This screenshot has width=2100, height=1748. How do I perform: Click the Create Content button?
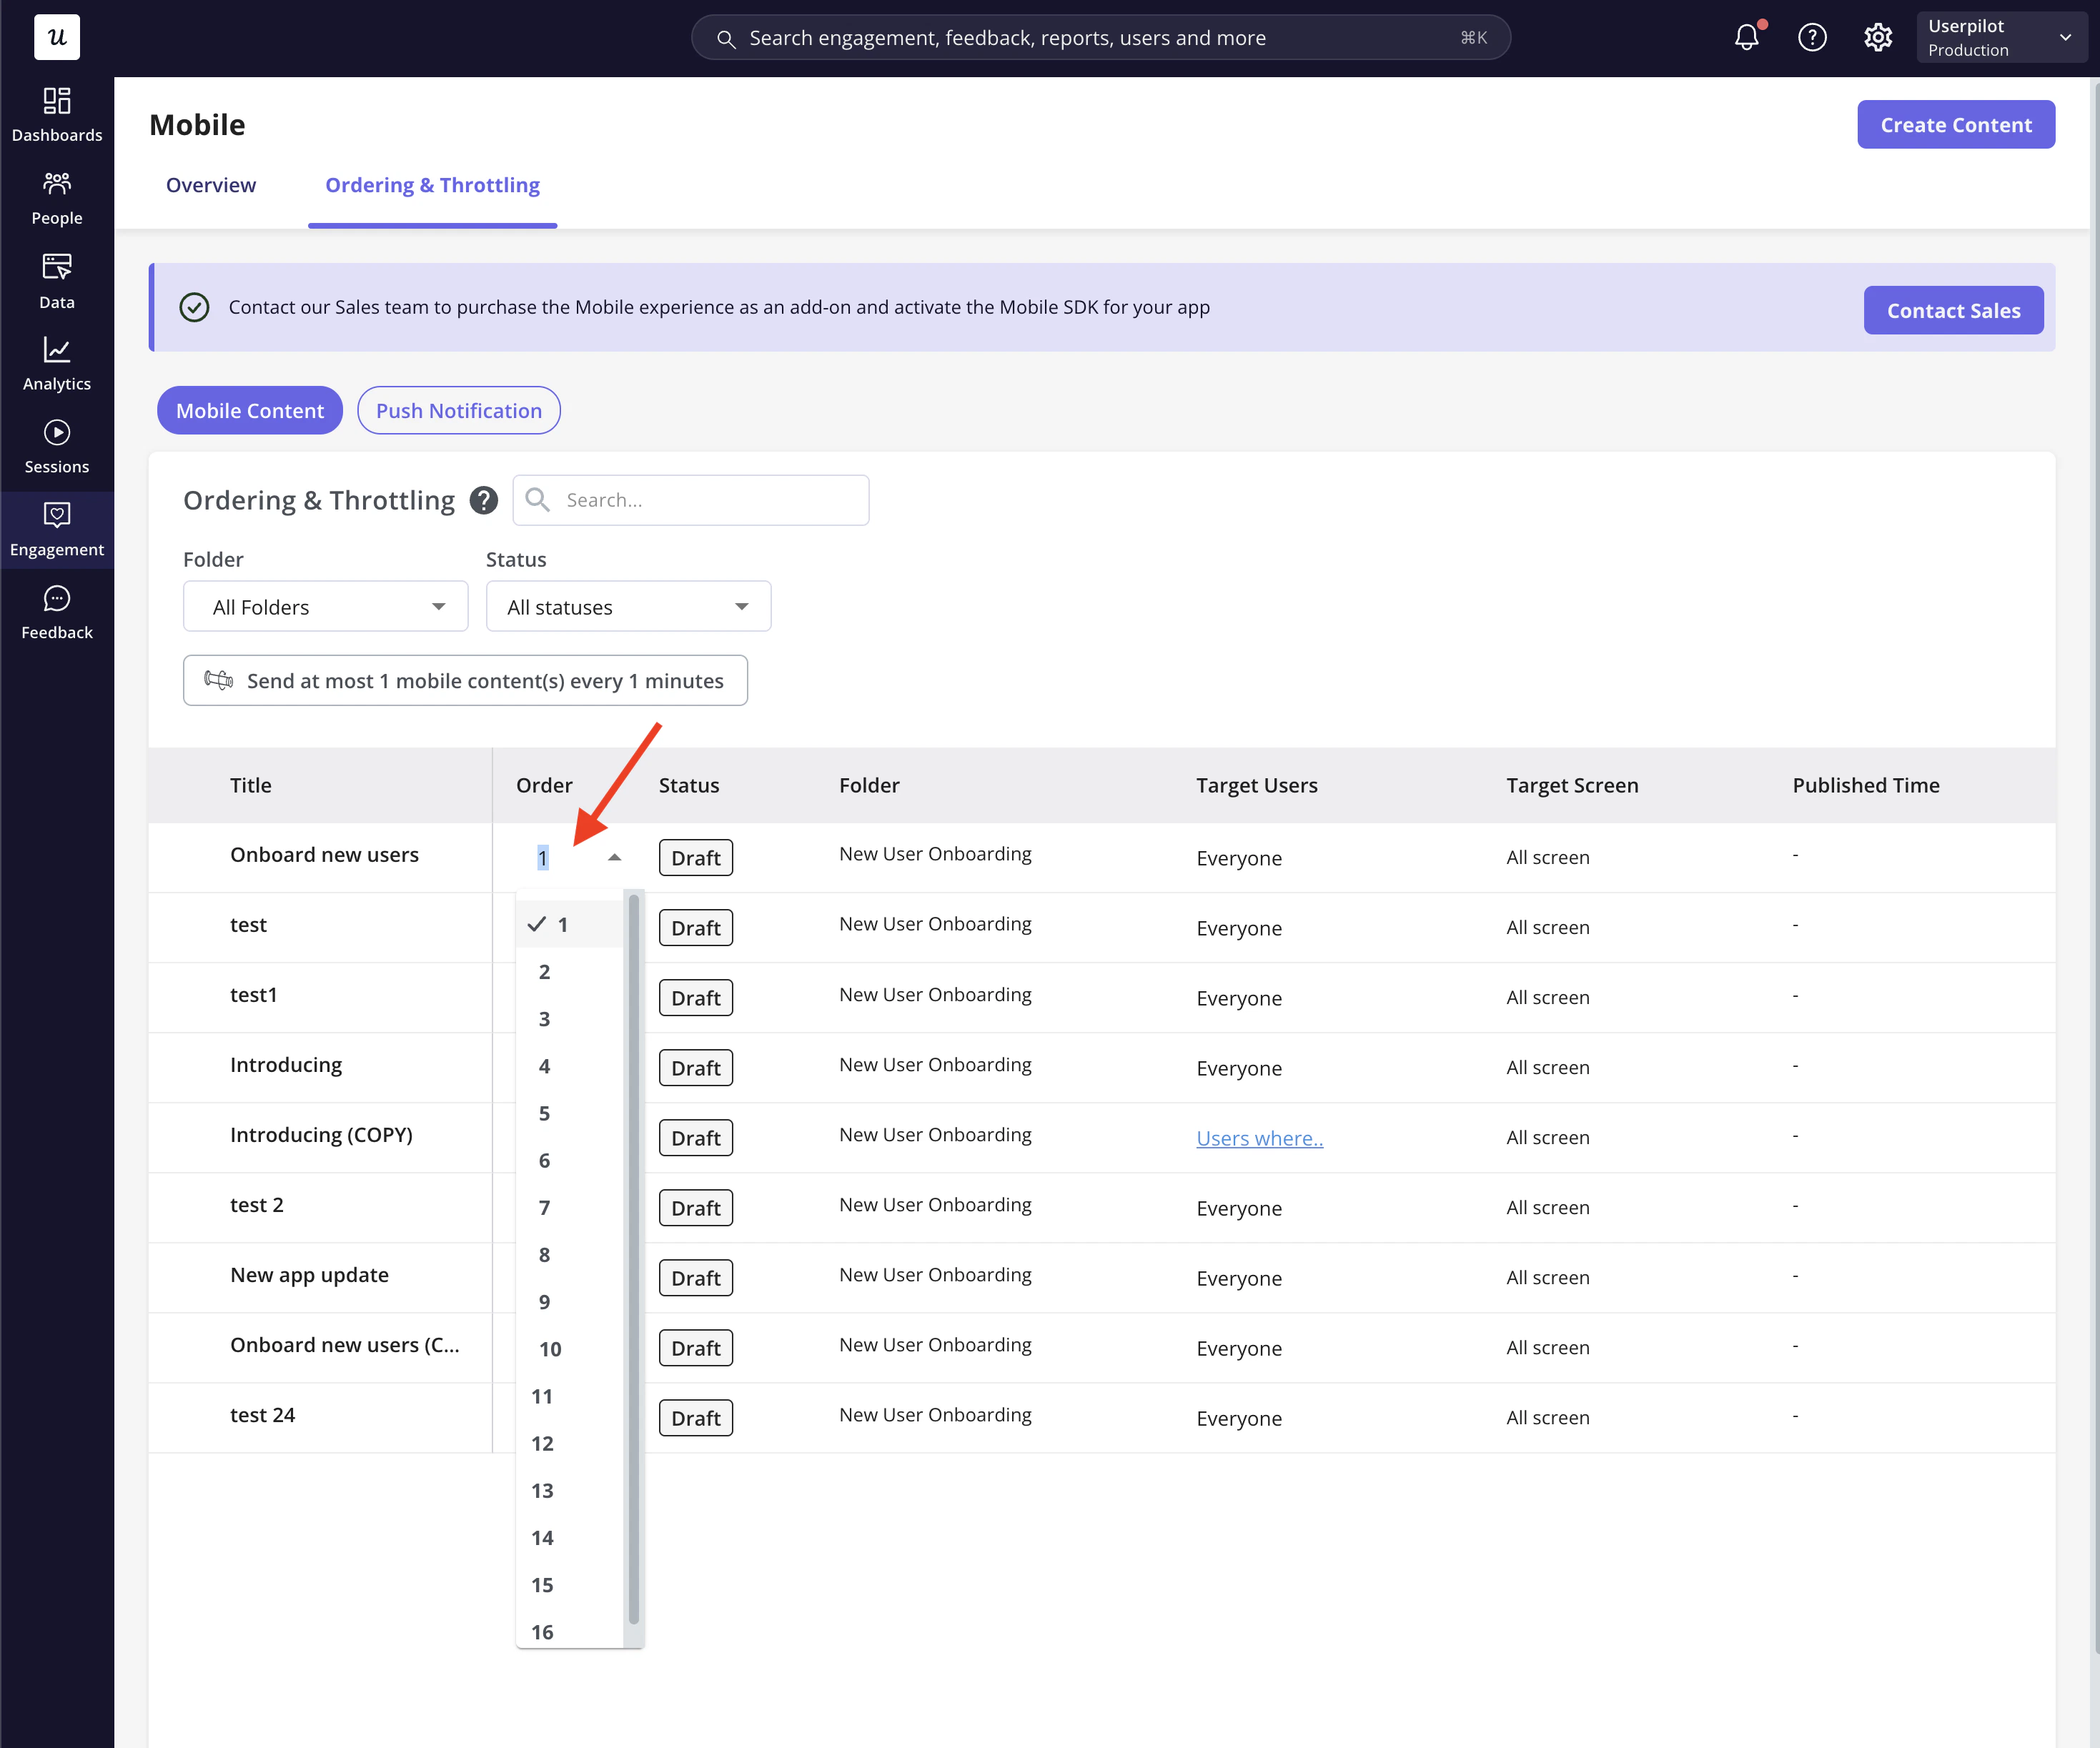click(1955, 125)
